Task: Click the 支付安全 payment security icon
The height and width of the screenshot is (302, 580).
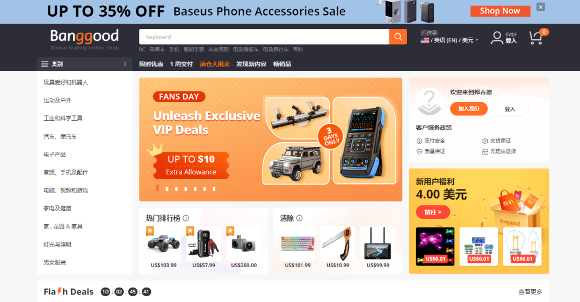Action: [x=419, y=141]
